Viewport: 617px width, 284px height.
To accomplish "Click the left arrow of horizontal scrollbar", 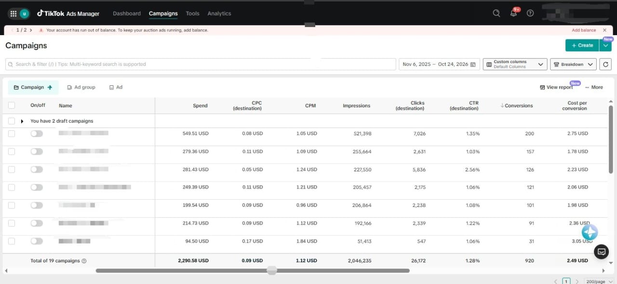I will tap(6, 271).
